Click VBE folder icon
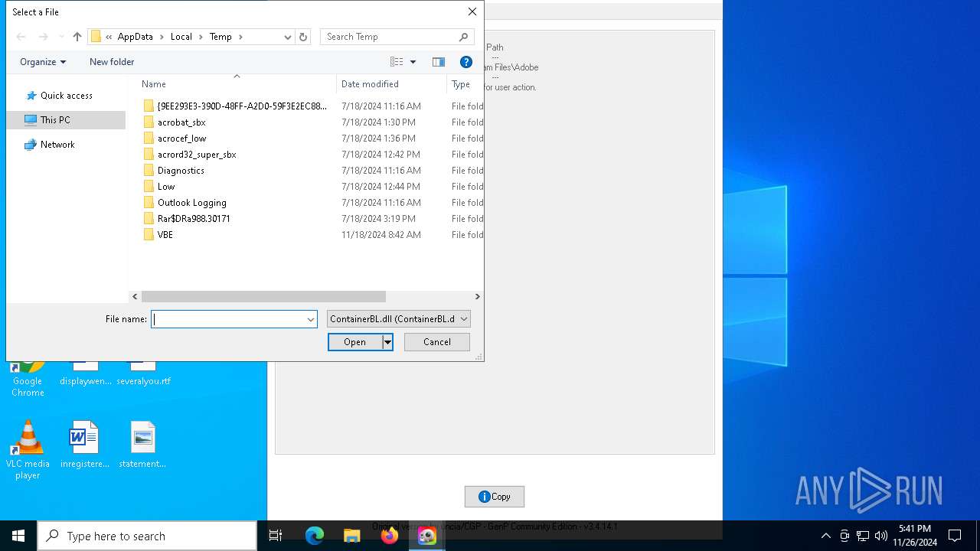 click(149, 235)
